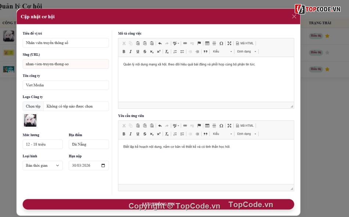Viewport: 349px width, 217px height.
Task: Redo change in Mô tả công việc editor
Action: pos(167,43)
